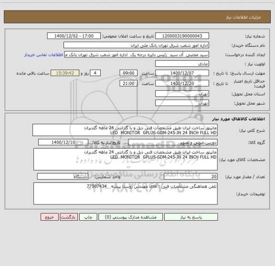Click the validity time field 21:00
This screenshot has width=275, height=266.
tap(128, 84)
